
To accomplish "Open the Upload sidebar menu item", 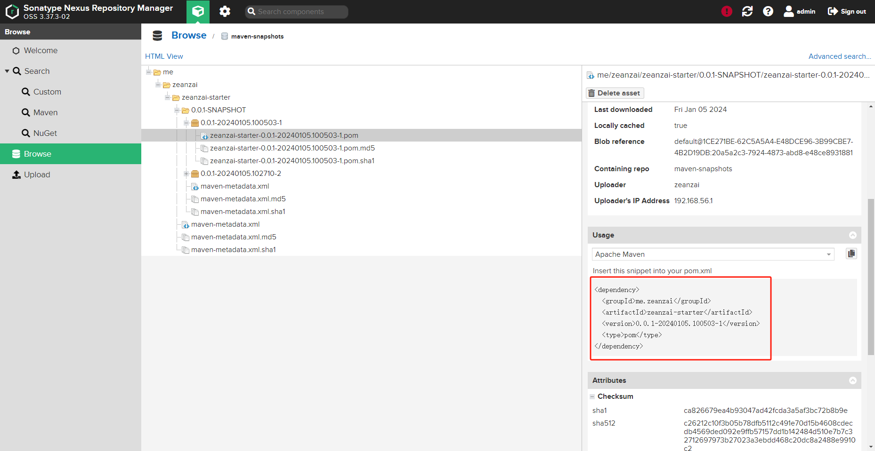I will [37, 174].
